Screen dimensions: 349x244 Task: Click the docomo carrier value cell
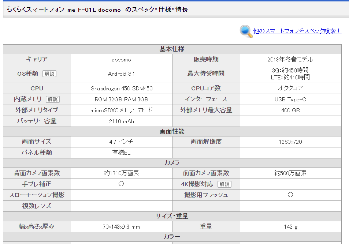tap(121, 59)
